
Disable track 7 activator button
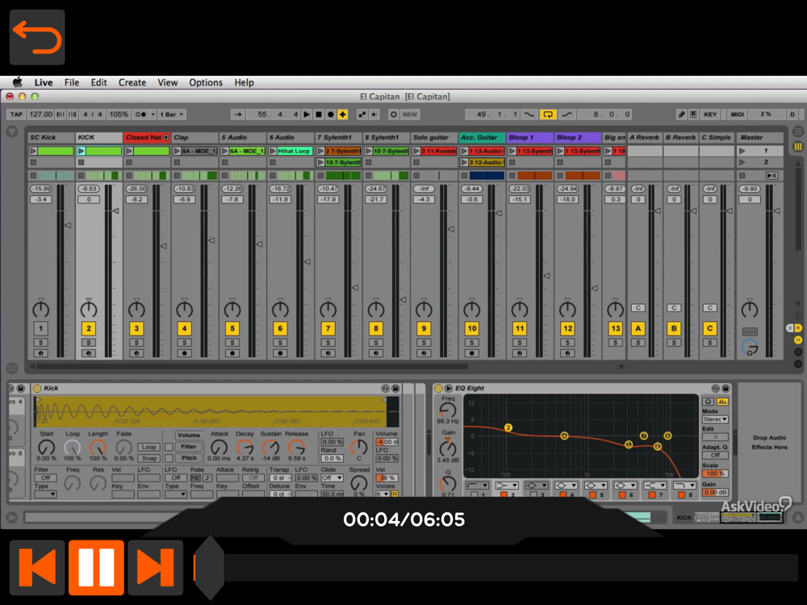click(328, 328)
